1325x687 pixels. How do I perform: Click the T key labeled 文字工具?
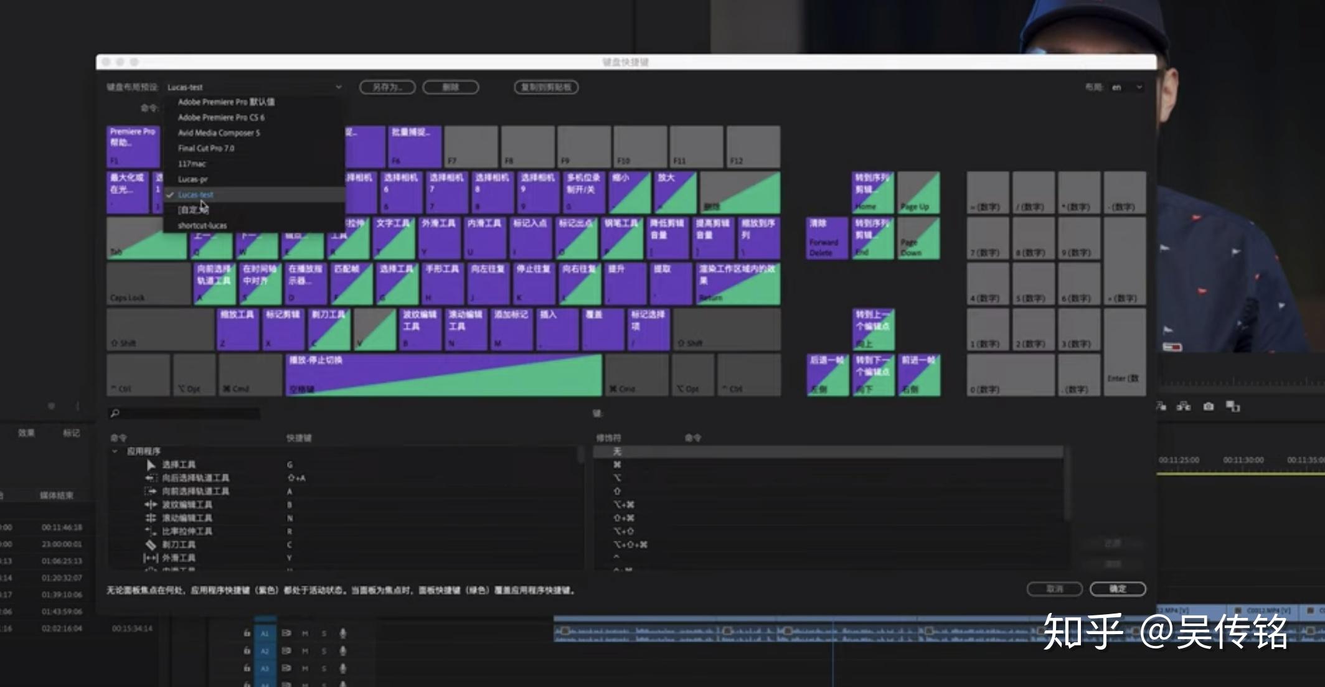(x=394, y=238)
